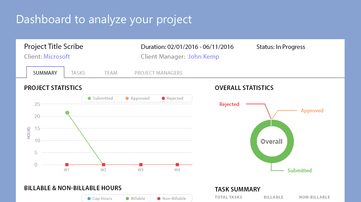Open the John Kemp manager link
This screenshot has width=361, height=202.
pos(203,57)
